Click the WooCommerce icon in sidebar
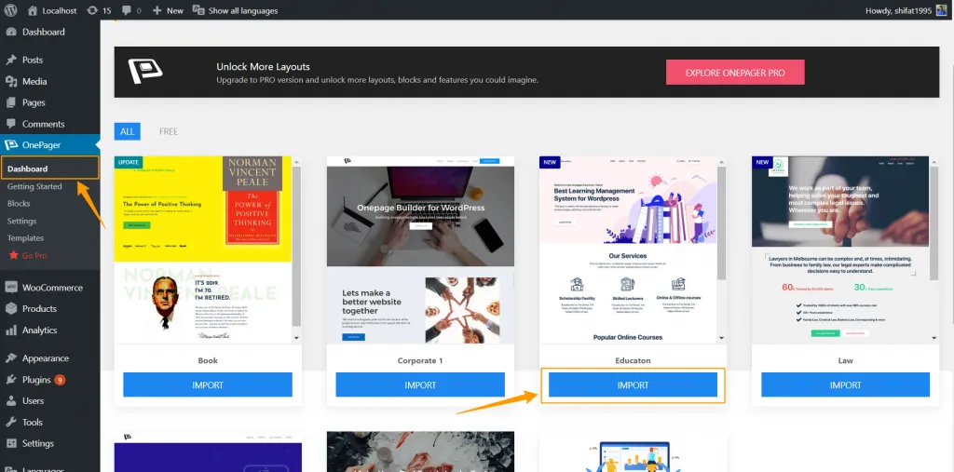 (11, 287)
